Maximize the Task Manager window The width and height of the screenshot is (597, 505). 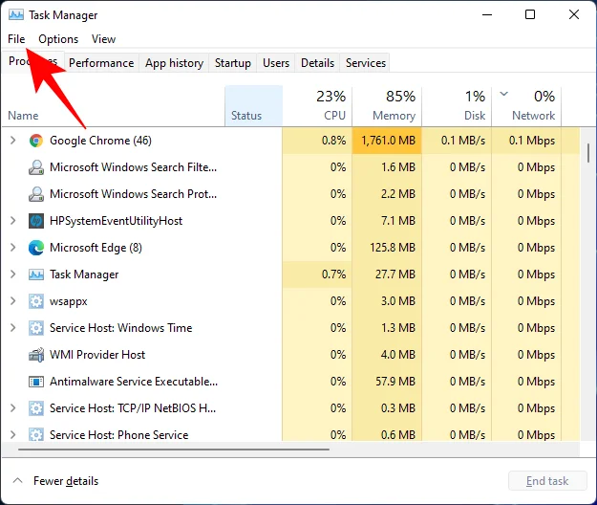click(x=530, y=15)
